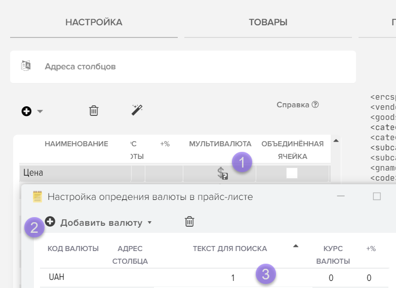Click the notepad icon in dialog title bar
Image resolution: width=396 pixels, height=288 pixels.
click(x=37, y=196)
